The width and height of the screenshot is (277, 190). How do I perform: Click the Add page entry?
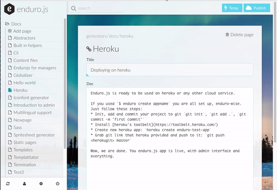20,31
